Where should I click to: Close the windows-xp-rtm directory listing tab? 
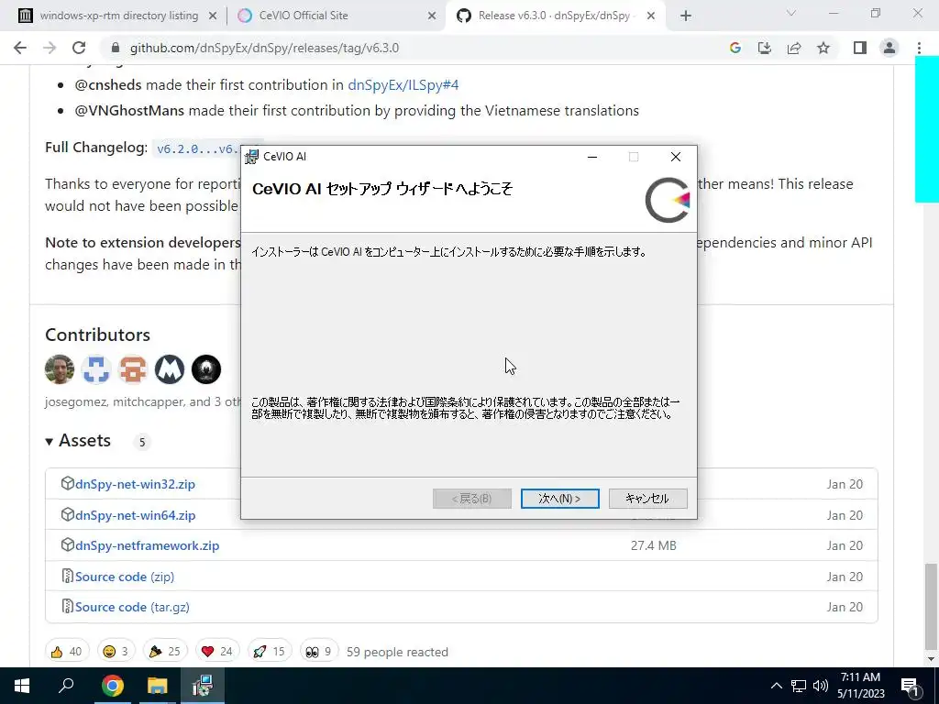[213, 16]
